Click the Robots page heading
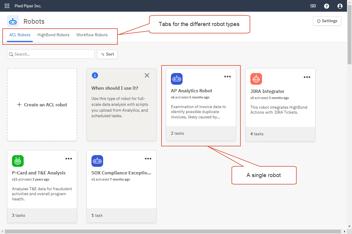352x234 pixels. pyautogui.click(x=34, y=21)
